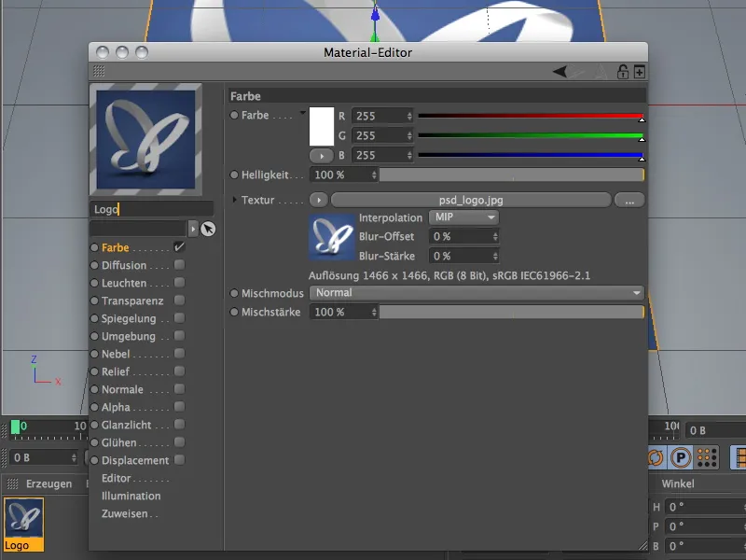Click the R value field 255
This screenshot has height=560, width=746.
tap(382, 116)
